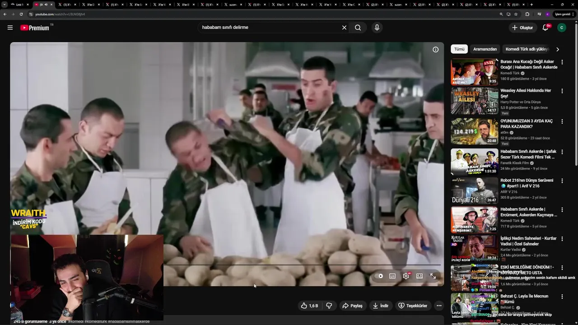Open options for Weasley Ailesi video
578x325 pixels.
[x=562, y=91]
